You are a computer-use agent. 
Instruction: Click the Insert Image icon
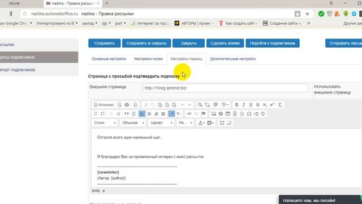(214, 113)
